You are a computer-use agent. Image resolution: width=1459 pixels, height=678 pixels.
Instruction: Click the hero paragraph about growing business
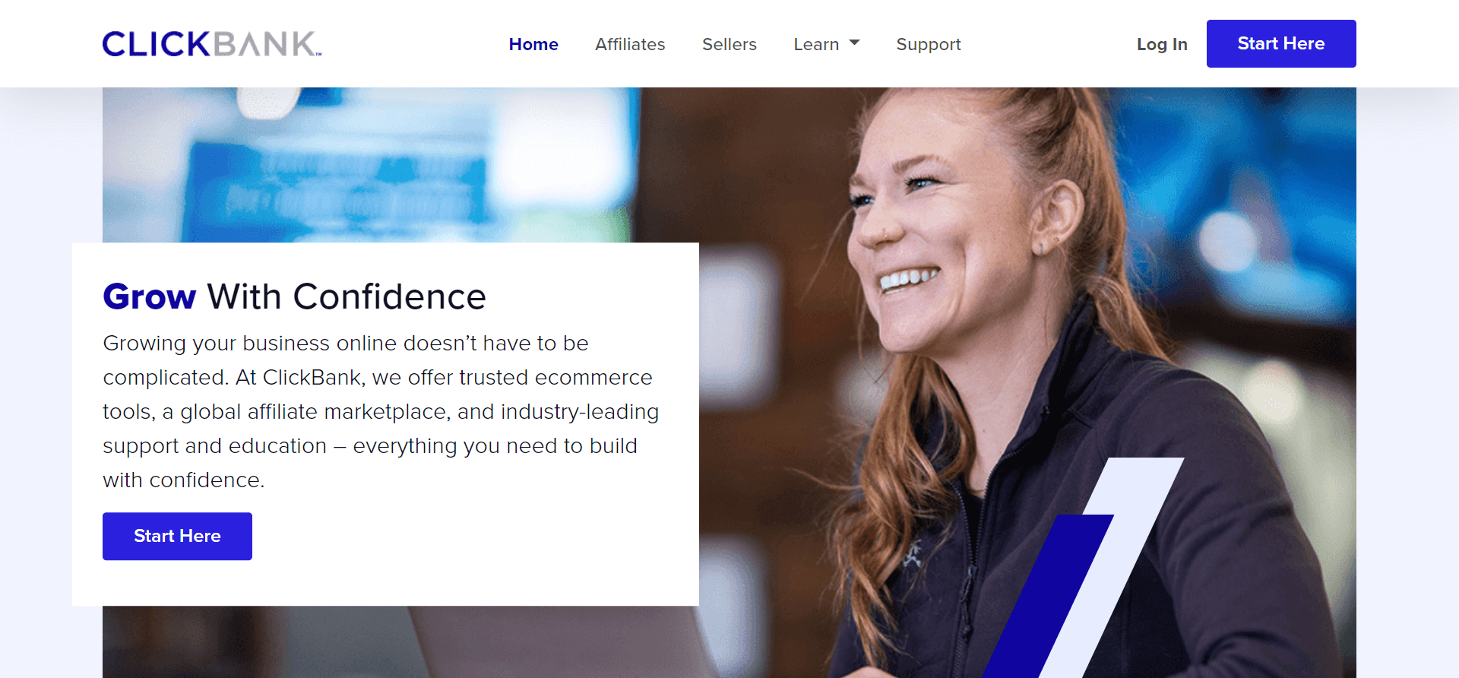(x=381, y=411)
